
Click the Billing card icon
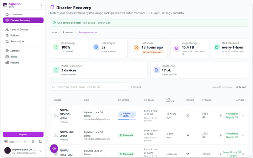7,57
